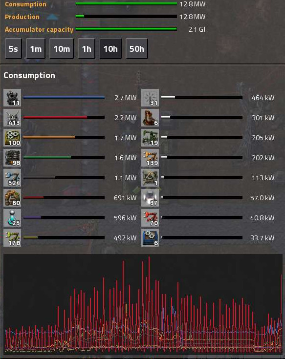The height and width of the screenshot is (359, 285).
Task: Click the red inserter icon with count 70
Action: coord(150,218)
